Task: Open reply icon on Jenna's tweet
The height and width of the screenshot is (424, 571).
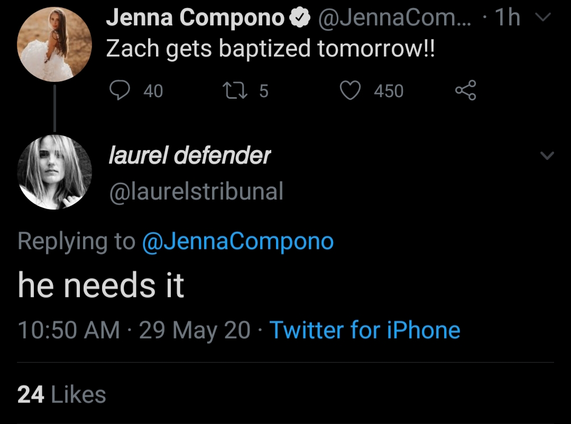Action: tap(120, 90)
